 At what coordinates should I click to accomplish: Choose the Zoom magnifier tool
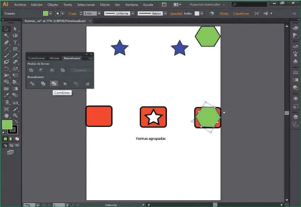click(x=15, y=115)
